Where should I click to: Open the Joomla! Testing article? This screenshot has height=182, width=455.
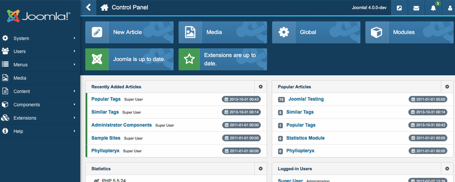[x=306, y=99]
